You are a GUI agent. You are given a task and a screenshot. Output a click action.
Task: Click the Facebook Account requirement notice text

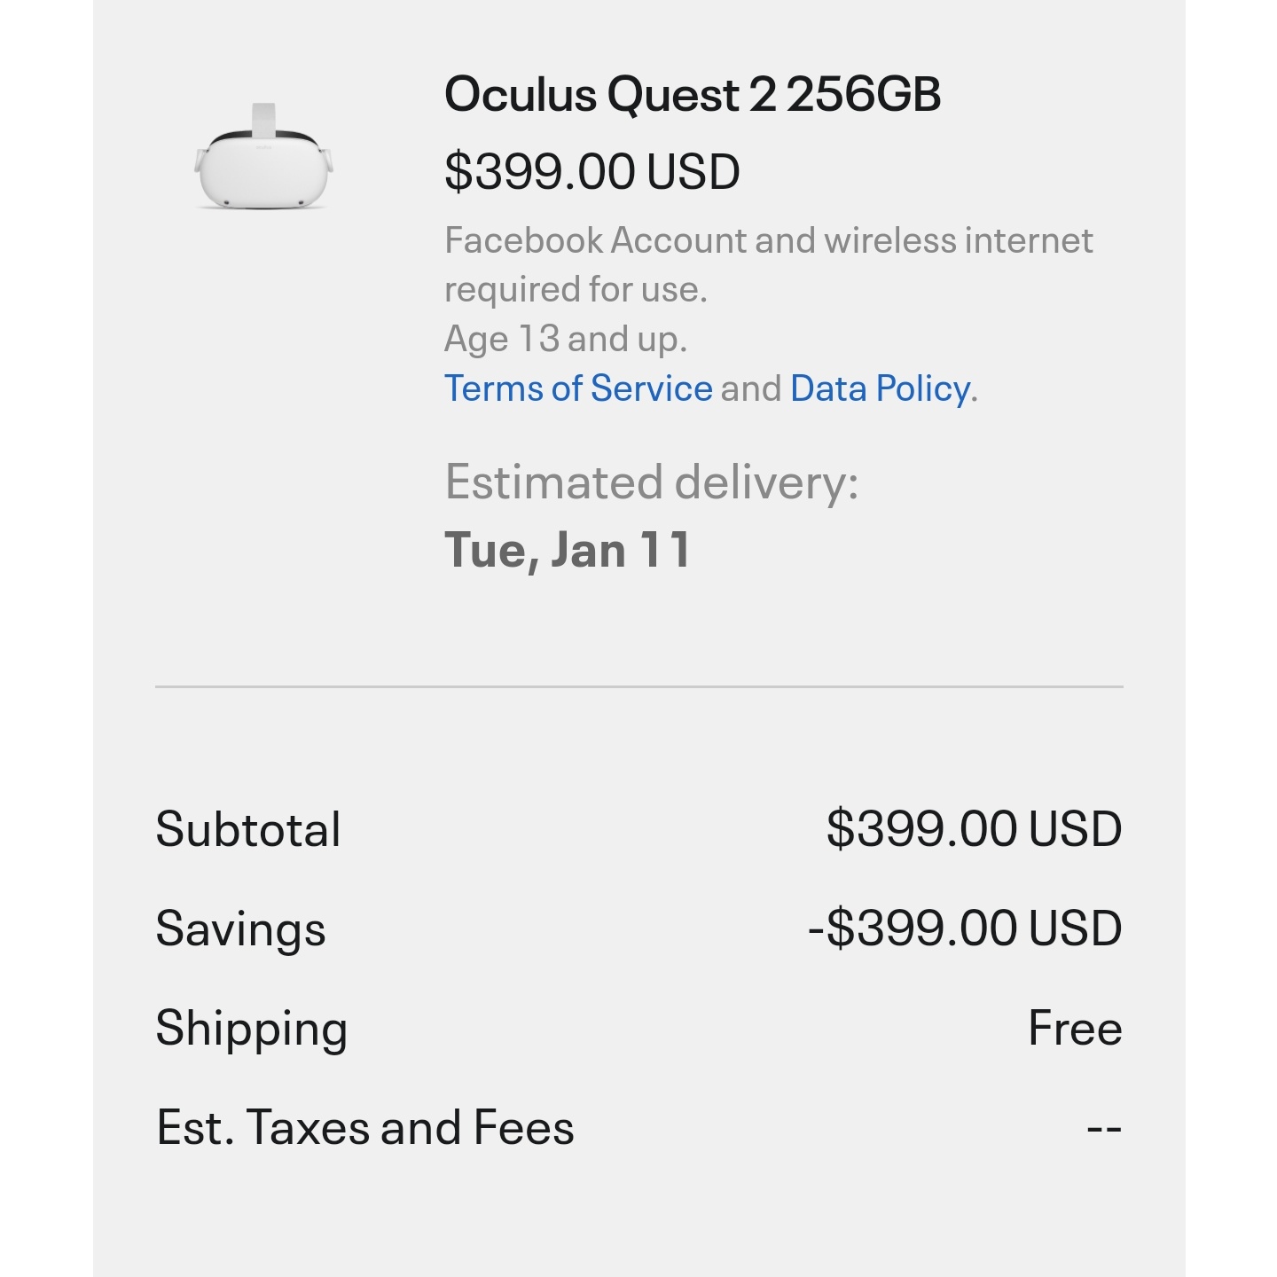768,264
